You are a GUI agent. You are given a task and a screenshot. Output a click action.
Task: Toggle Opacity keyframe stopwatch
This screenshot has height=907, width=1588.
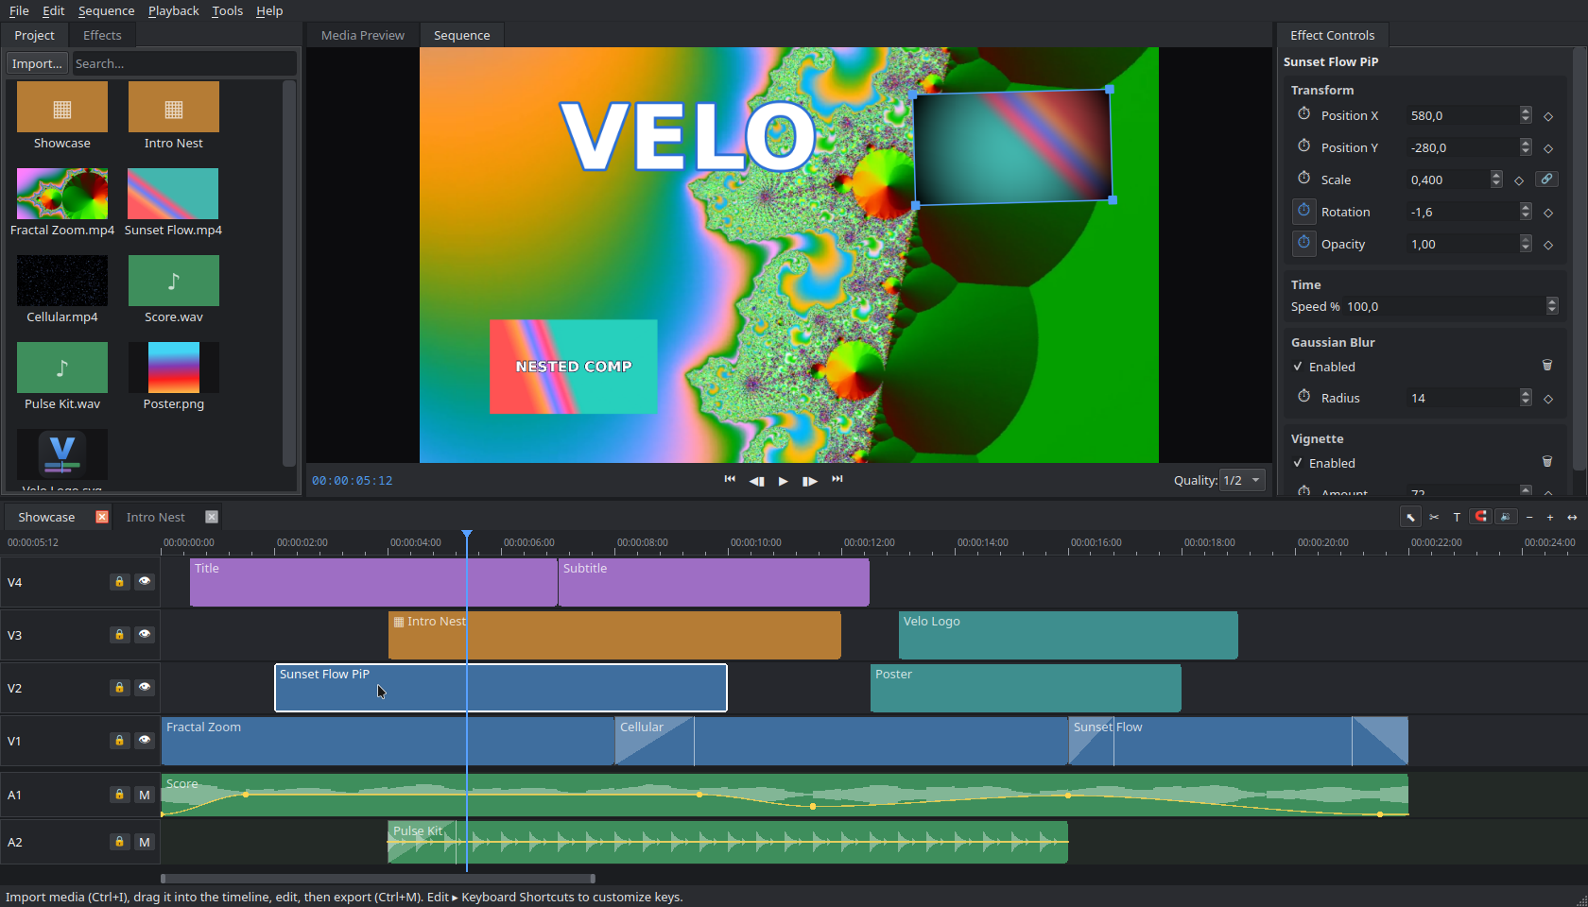click(x=1304, y=243)
